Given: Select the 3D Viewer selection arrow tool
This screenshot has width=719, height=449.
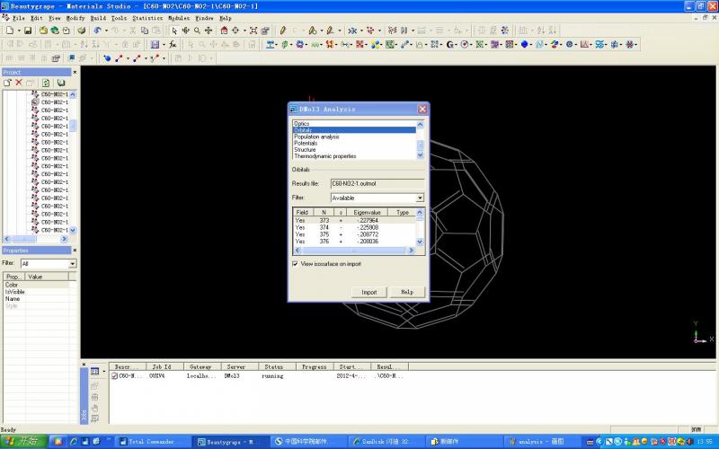Looking at the screenshot, I should point(173,31).
